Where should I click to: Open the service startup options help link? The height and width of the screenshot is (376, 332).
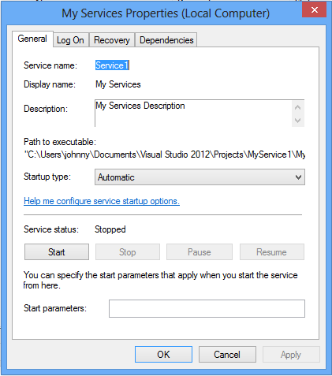pos(102,201)
